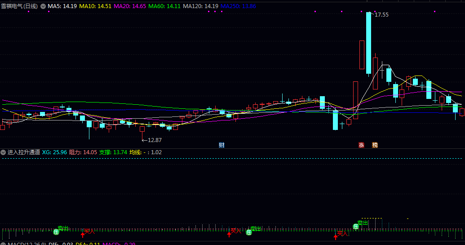The image size is (465, 245).
Task: Select the MA5: 14.19 moving average label
Action: click(62, 6)
